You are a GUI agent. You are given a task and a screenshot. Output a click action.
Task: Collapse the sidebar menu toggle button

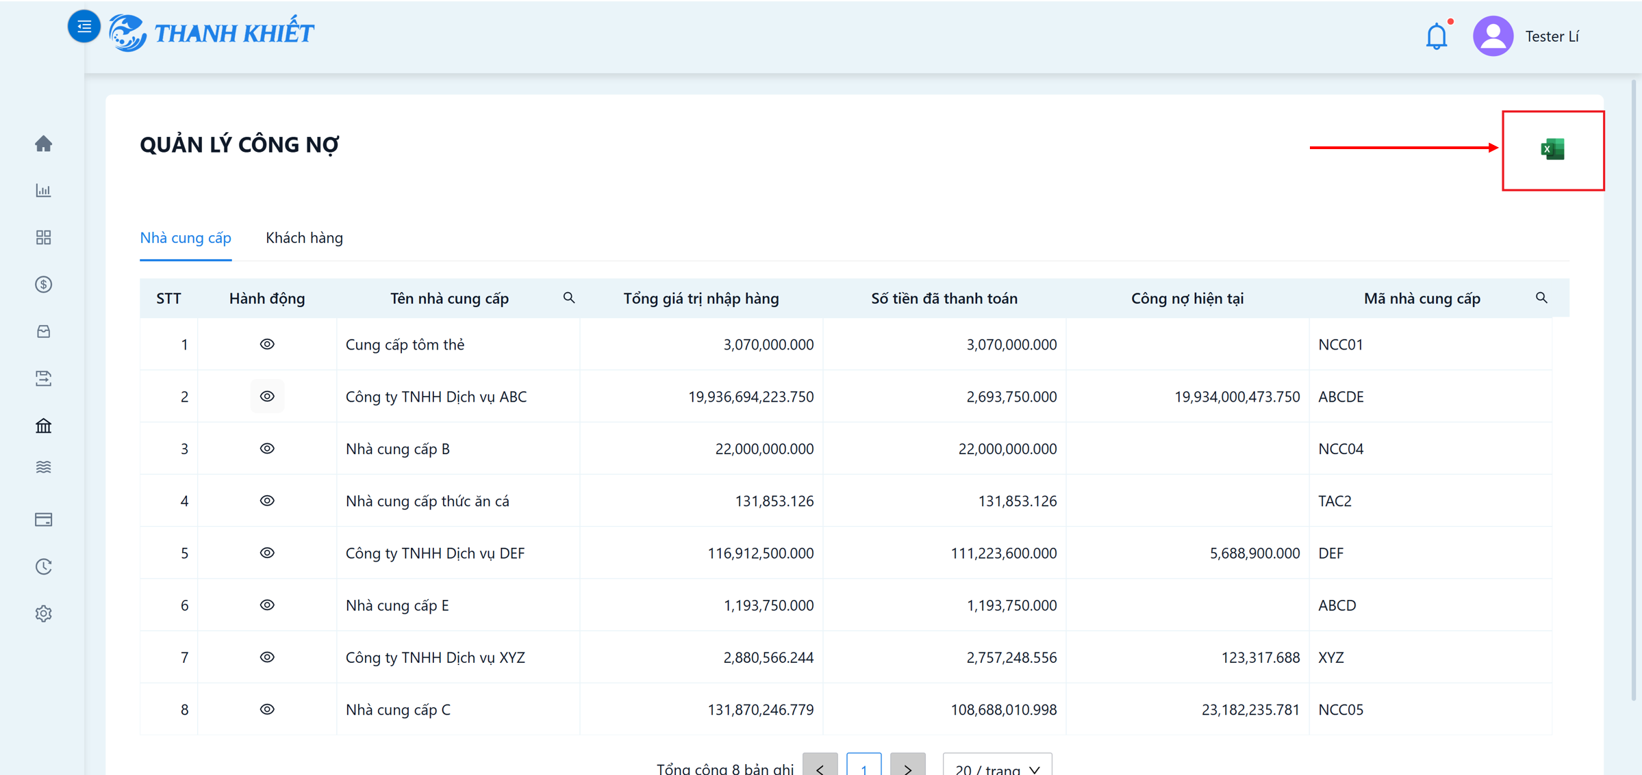(84, 27)
